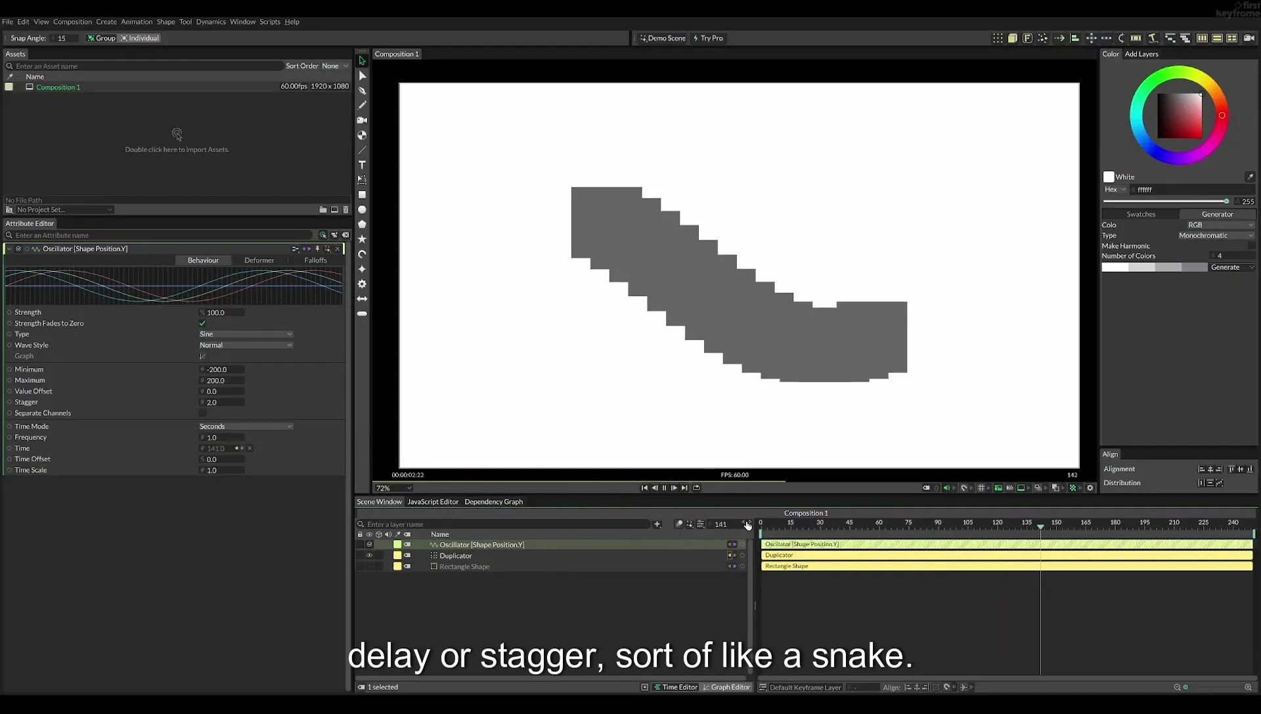
Task: Click the Try Pro button
Action: [708, 38]
